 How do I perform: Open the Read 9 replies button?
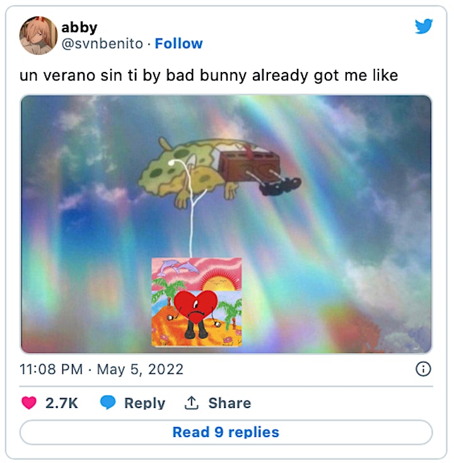tap(226, 432)
